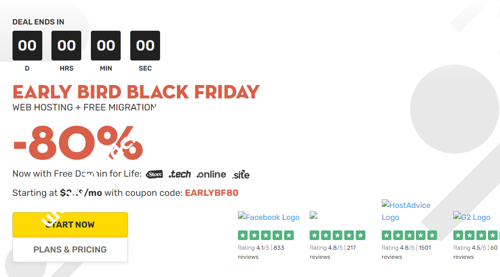
Task: Click the Early Bird Black Friday heading
Action: [x=136, y=92]
